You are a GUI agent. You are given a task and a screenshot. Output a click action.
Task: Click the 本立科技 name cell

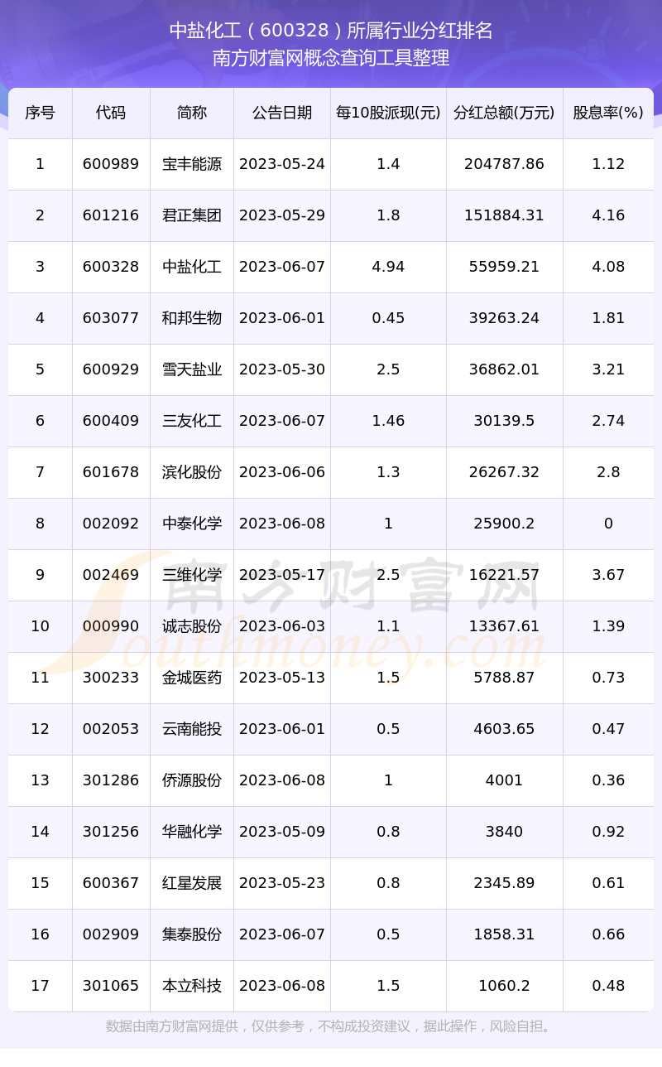click(x=192, y=986)
